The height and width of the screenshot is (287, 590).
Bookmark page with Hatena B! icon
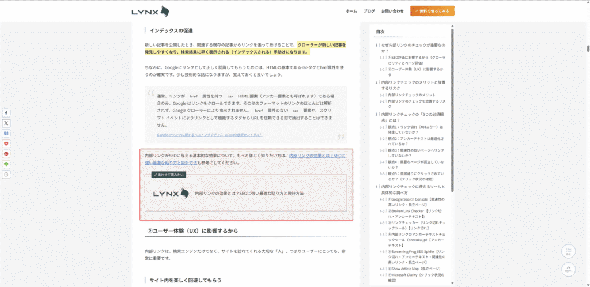6,133
